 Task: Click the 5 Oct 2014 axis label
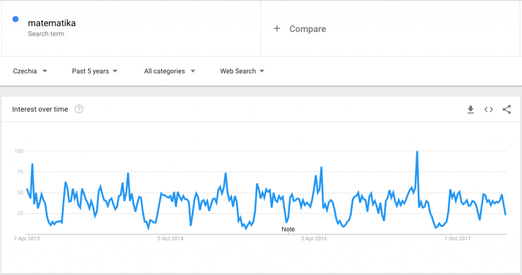pos(170,239)
